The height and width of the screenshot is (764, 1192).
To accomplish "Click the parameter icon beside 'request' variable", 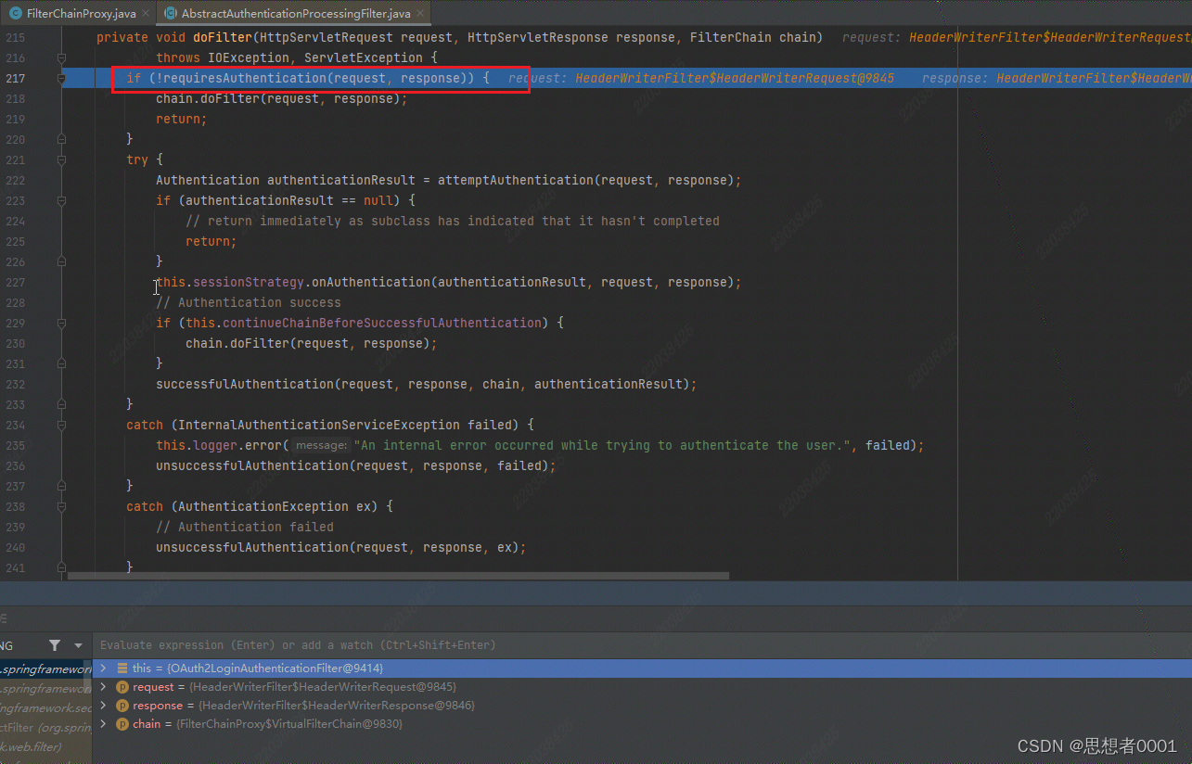I will click(x=122, y=687).
